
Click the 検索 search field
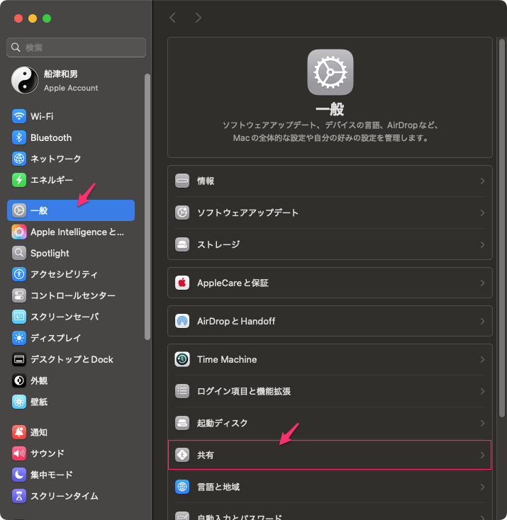(x=77, y=47)
